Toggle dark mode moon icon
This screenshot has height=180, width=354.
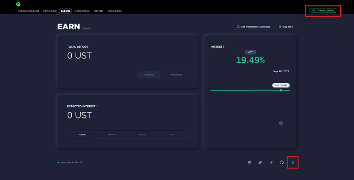(x=293, y=162)
